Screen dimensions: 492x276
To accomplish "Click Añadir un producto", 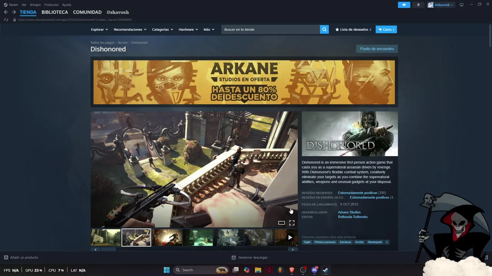I will tap(21, 258).
